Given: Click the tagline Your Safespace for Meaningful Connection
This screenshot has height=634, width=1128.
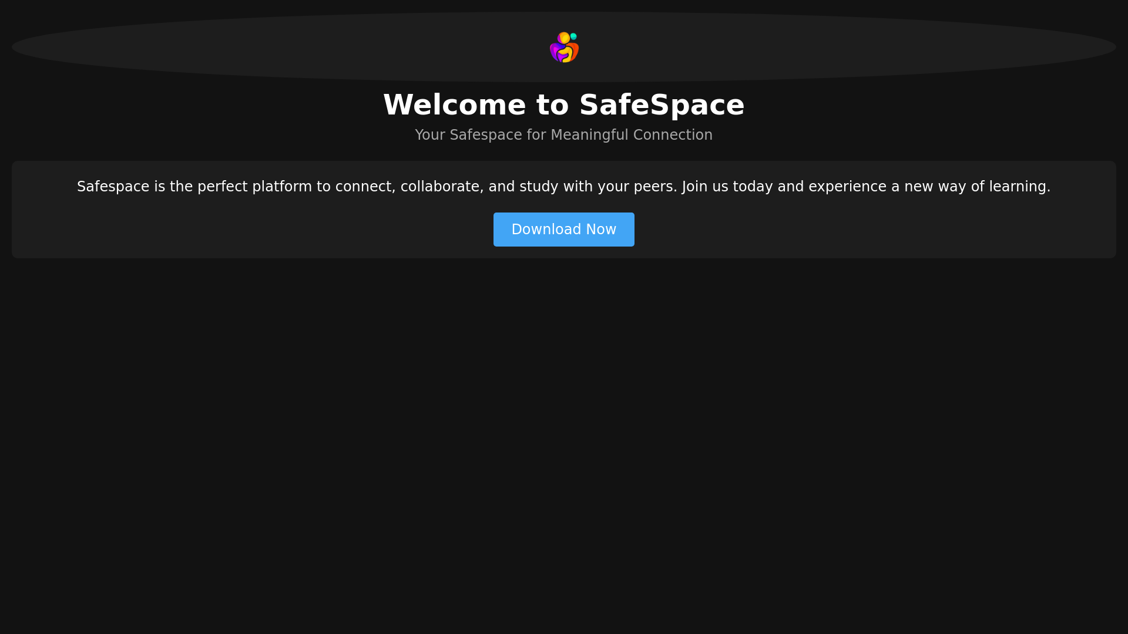Looking at the screenshot, I should (564, 135).
